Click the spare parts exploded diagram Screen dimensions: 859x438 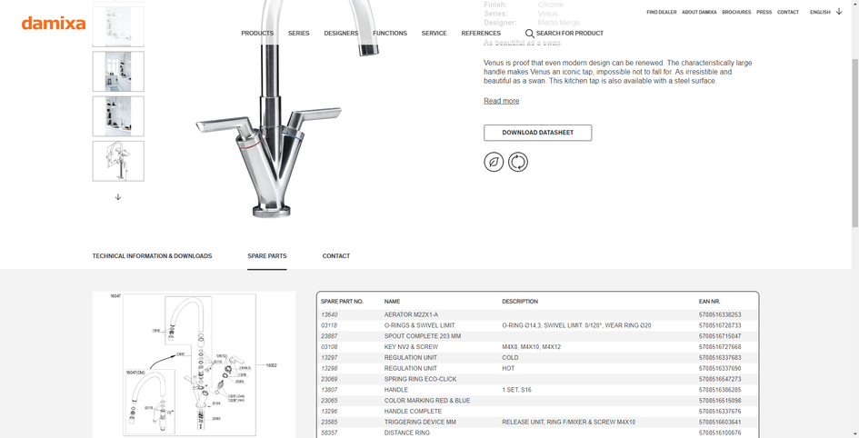click(x=194, y=363)
